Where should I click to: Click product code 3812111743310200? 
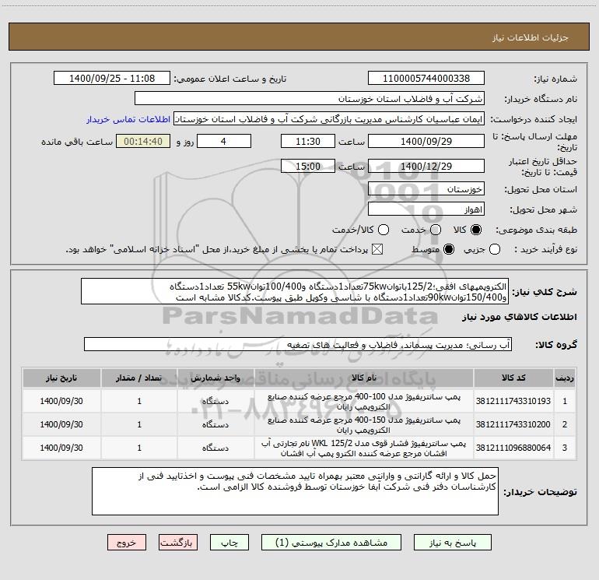pos(513,424)
